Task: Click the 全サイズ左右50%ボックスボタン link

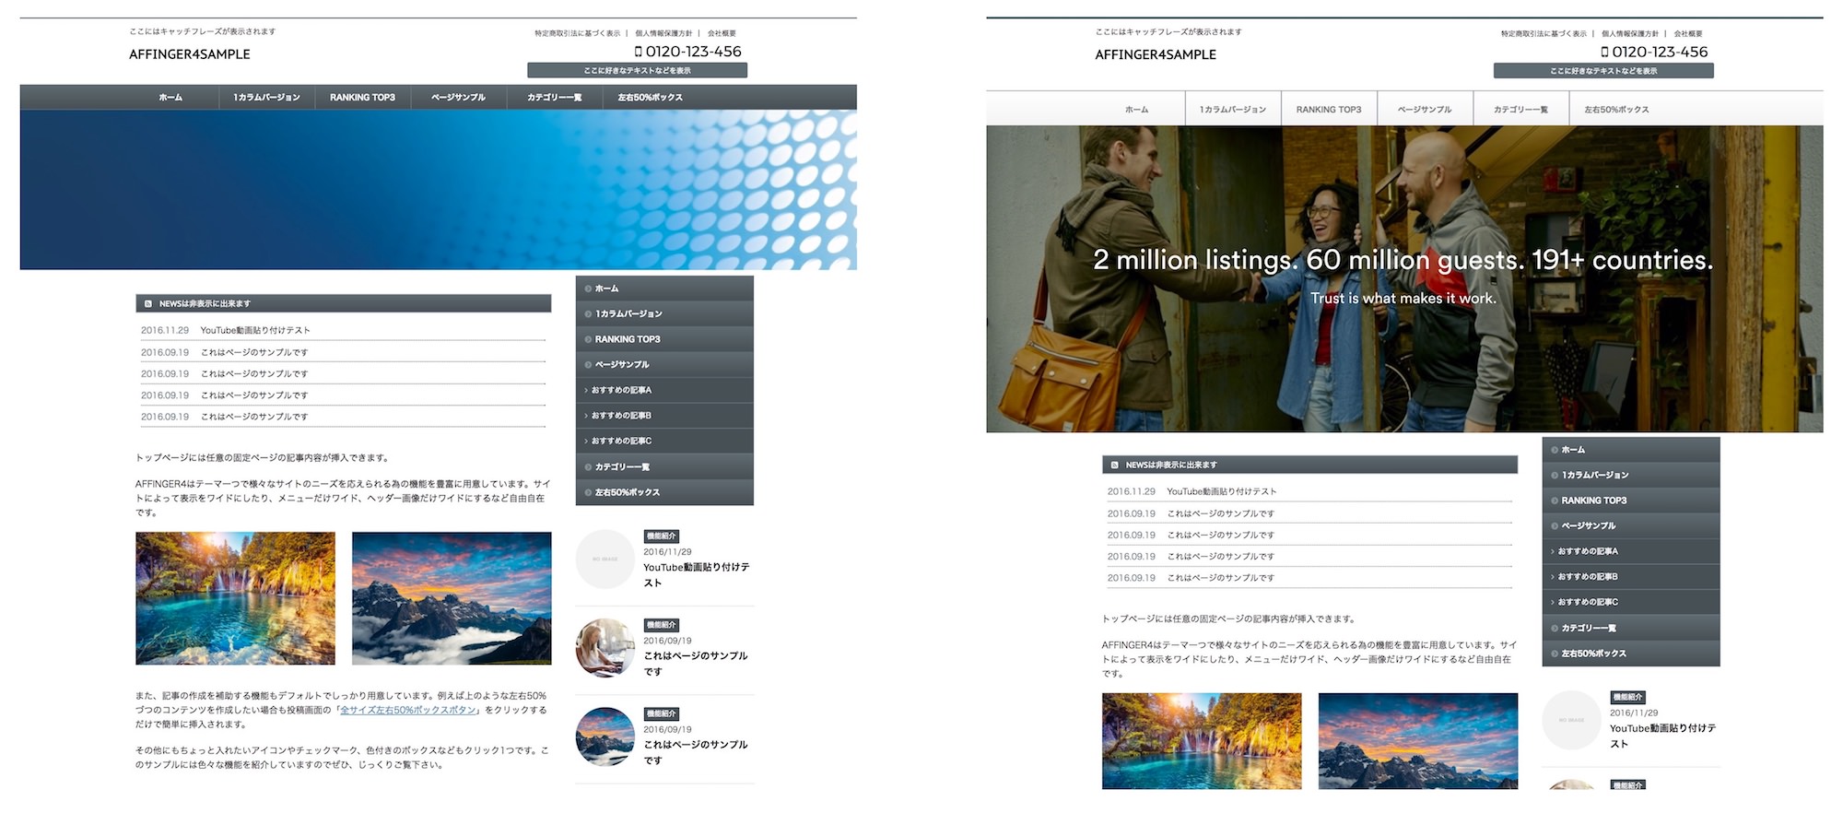Action: 408,710
